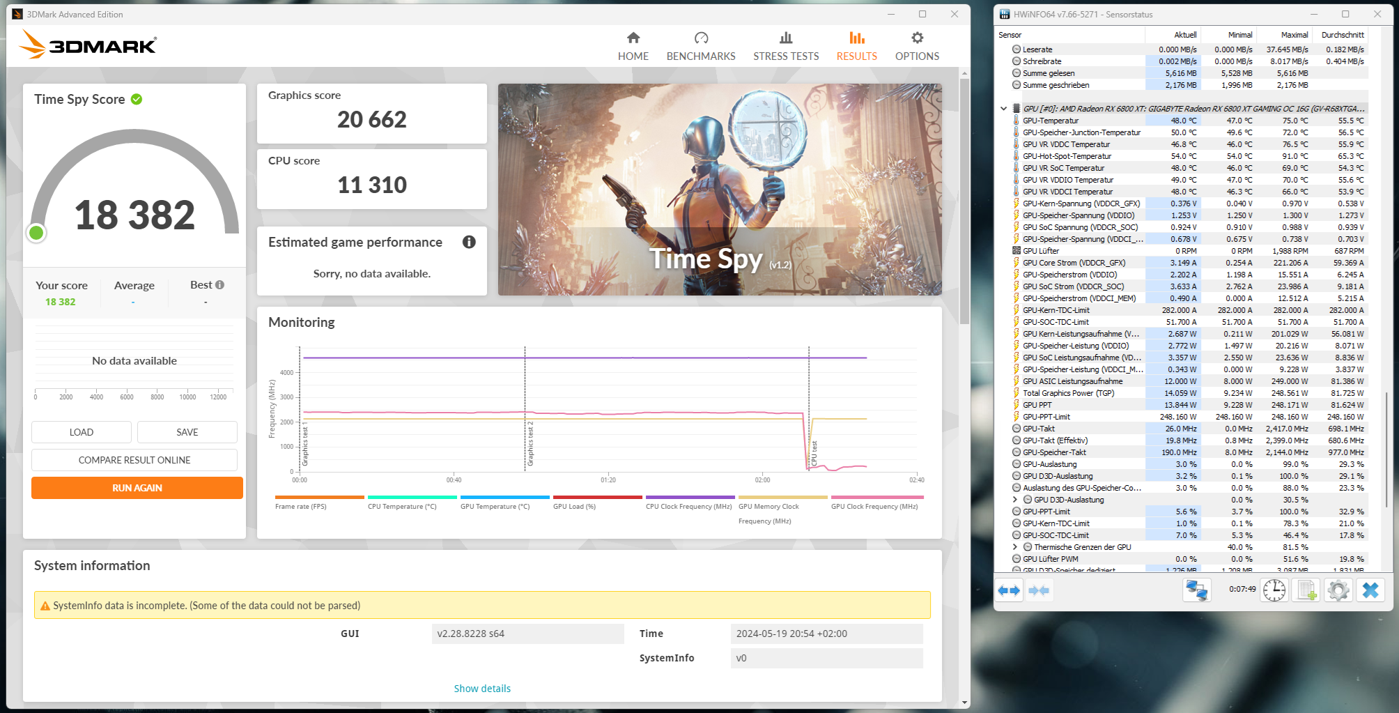Click the Frame rate (FPS) legend swatch
The image size is (1399, 713).
(320, 497)
